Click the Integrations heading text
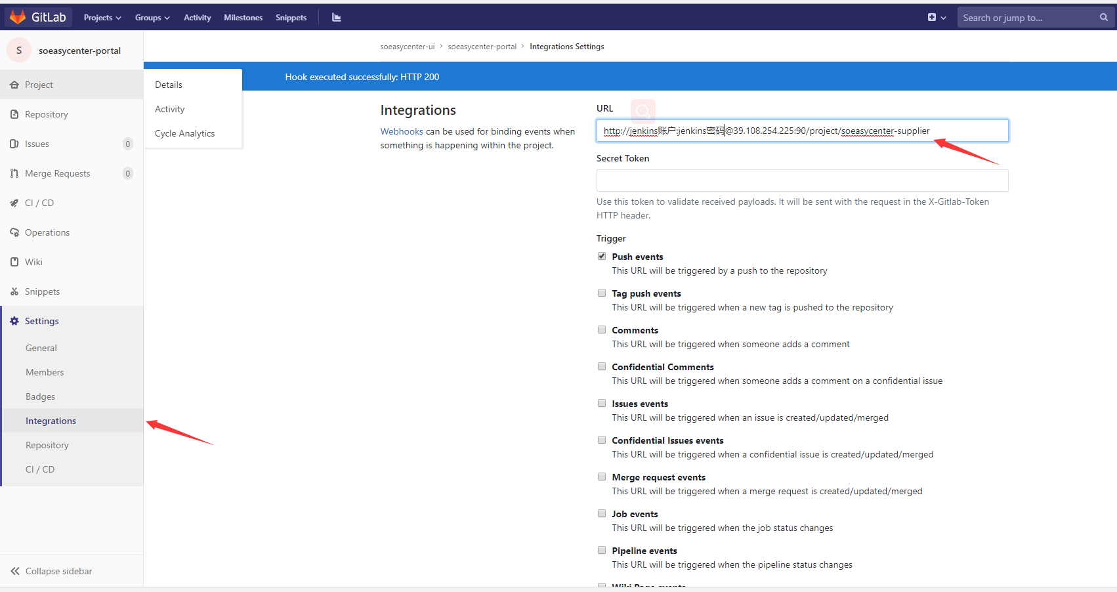The image size is (1117, 592). pos(418,110)
